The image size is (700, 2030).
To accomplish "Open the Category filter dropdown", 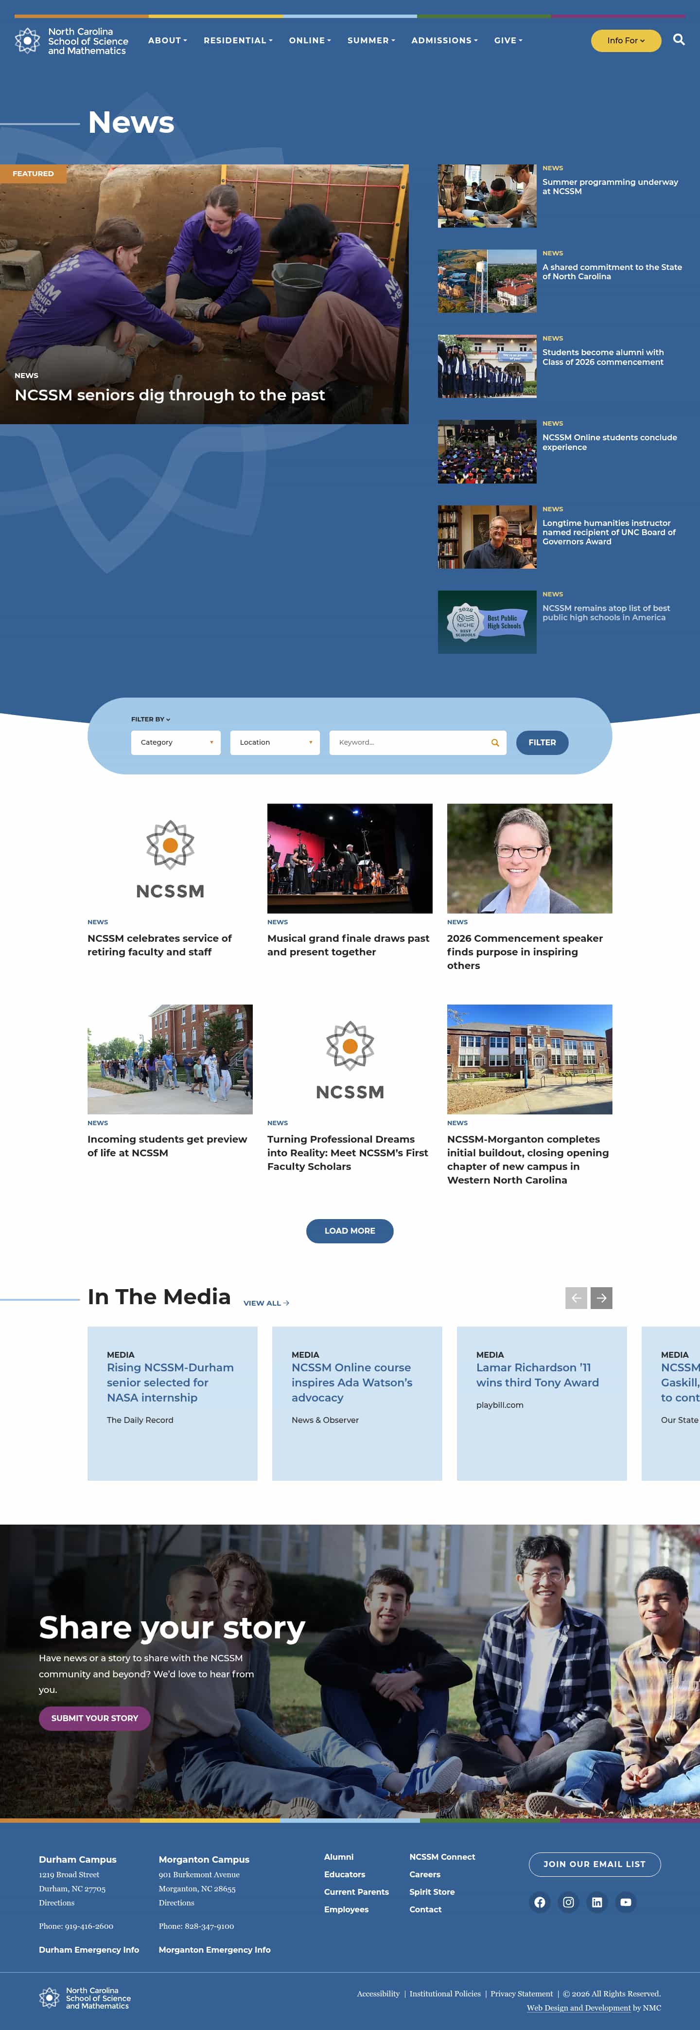I will (x=175, y=742).
